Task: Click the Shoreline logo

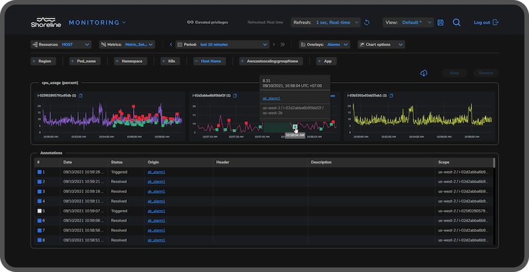Action: click(45, 23)
